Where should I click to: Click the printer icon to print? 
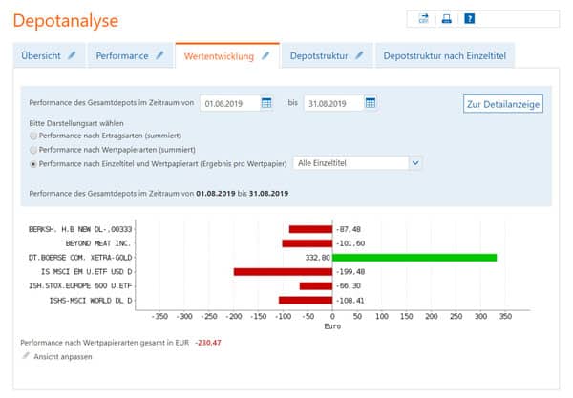446,19
